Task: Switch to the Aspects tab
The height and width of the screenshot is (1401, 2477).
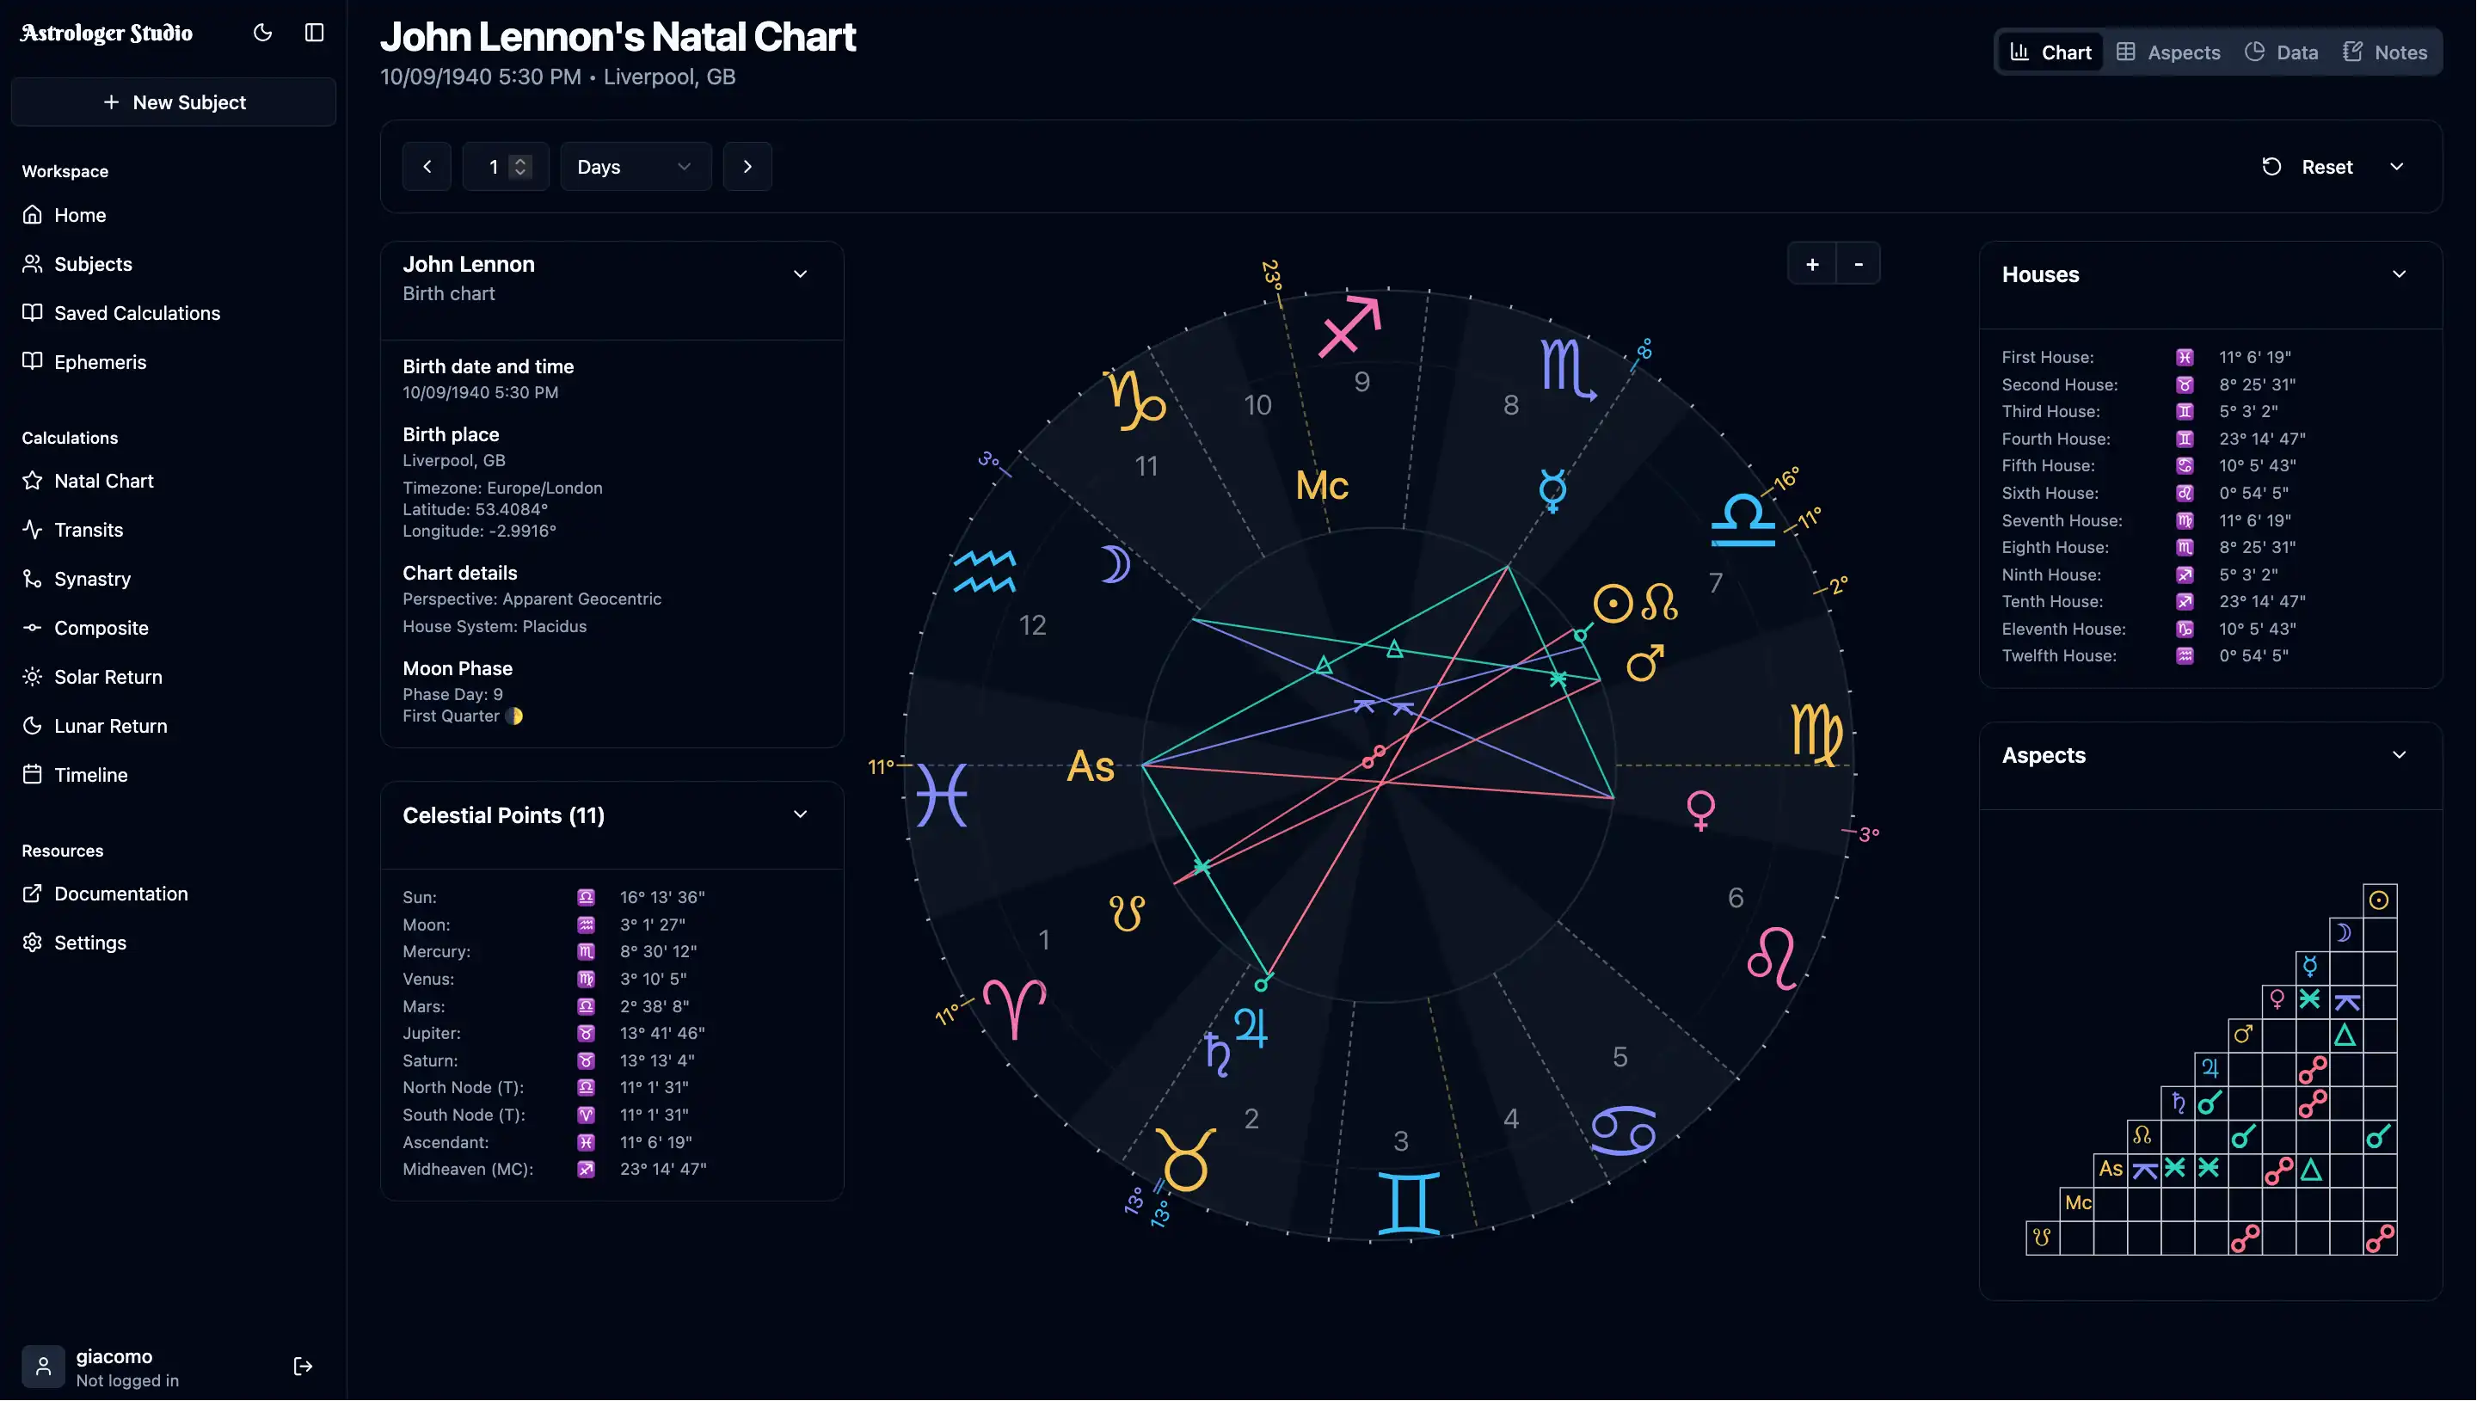Action: tap(2167, 52)
